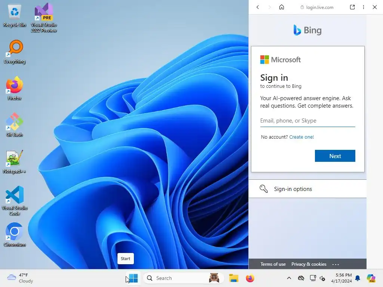Select the Everything search desktop icon
This screenshot has height=287, width=383.
tap(15, 52)
